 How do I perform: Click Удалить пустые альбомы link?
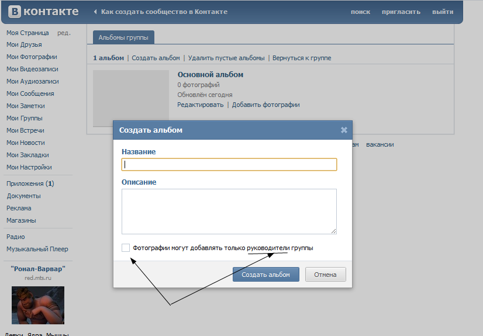(226, 58)
